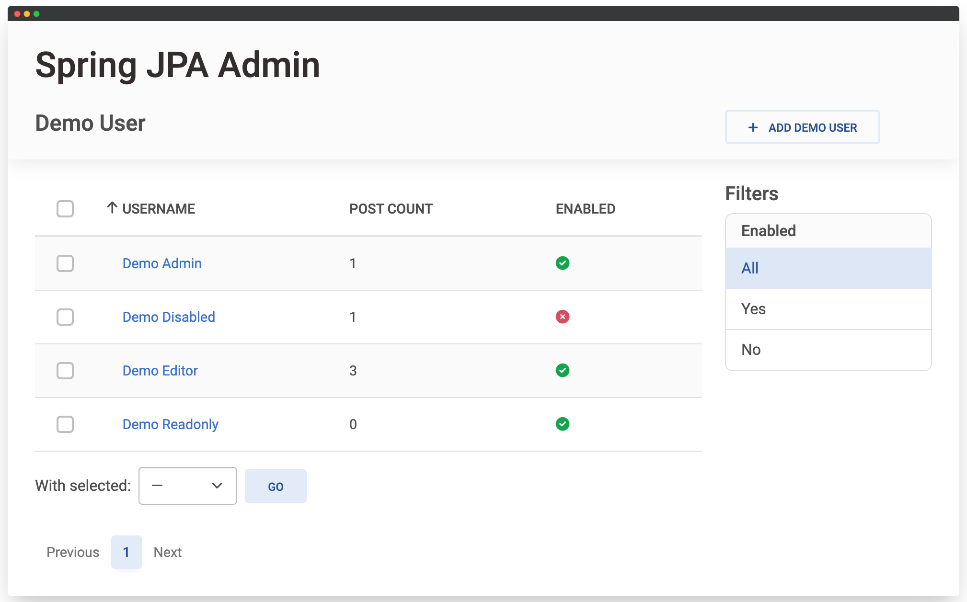The image size is (967, 602).
Task: Open the 'With selected' action dropdown
Action: pyautogui.click(x=188, y=486)
